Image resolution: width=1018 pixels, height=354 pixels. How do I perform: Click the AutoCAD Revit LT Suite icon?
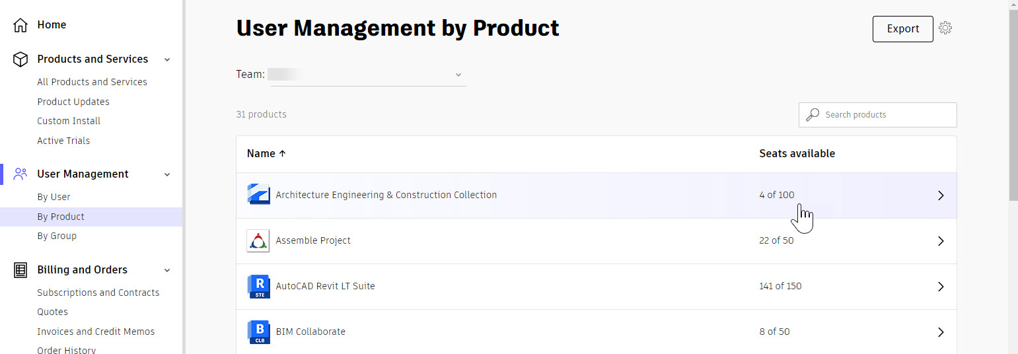coord(258,286)
